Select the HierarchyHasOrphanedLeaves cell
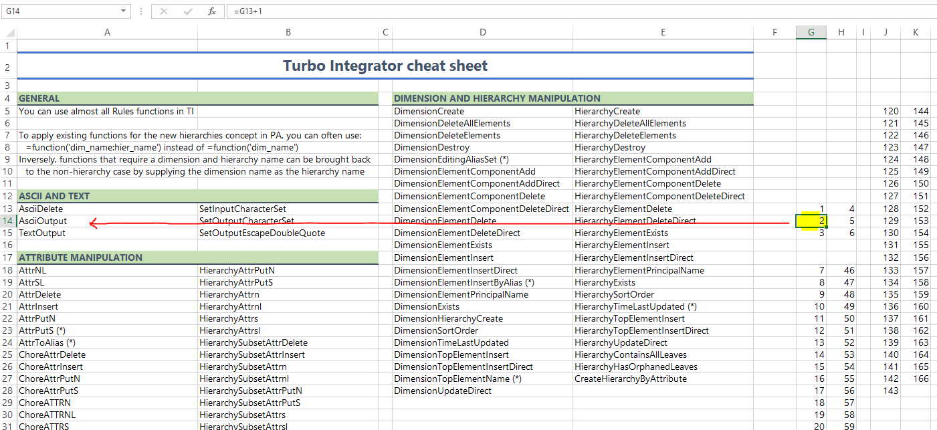This screenshot has width=937, height=430. [663, 366]
